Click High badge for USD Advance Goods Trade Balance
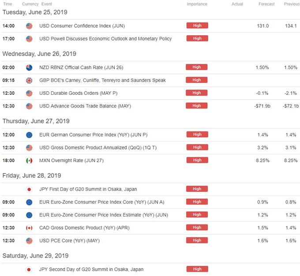300x276 pixels. (197, 106)
